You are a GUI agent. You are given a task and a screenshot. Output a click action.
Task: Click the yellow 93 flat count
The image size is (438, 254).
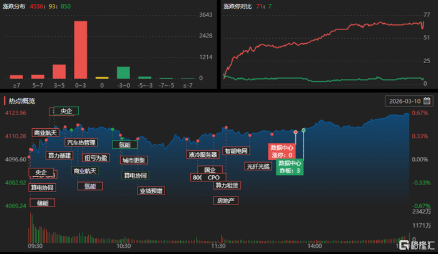click(x=52, y=6)
